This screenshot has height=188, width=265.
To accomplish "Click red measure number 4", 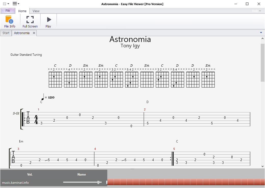I will [95, 149].
